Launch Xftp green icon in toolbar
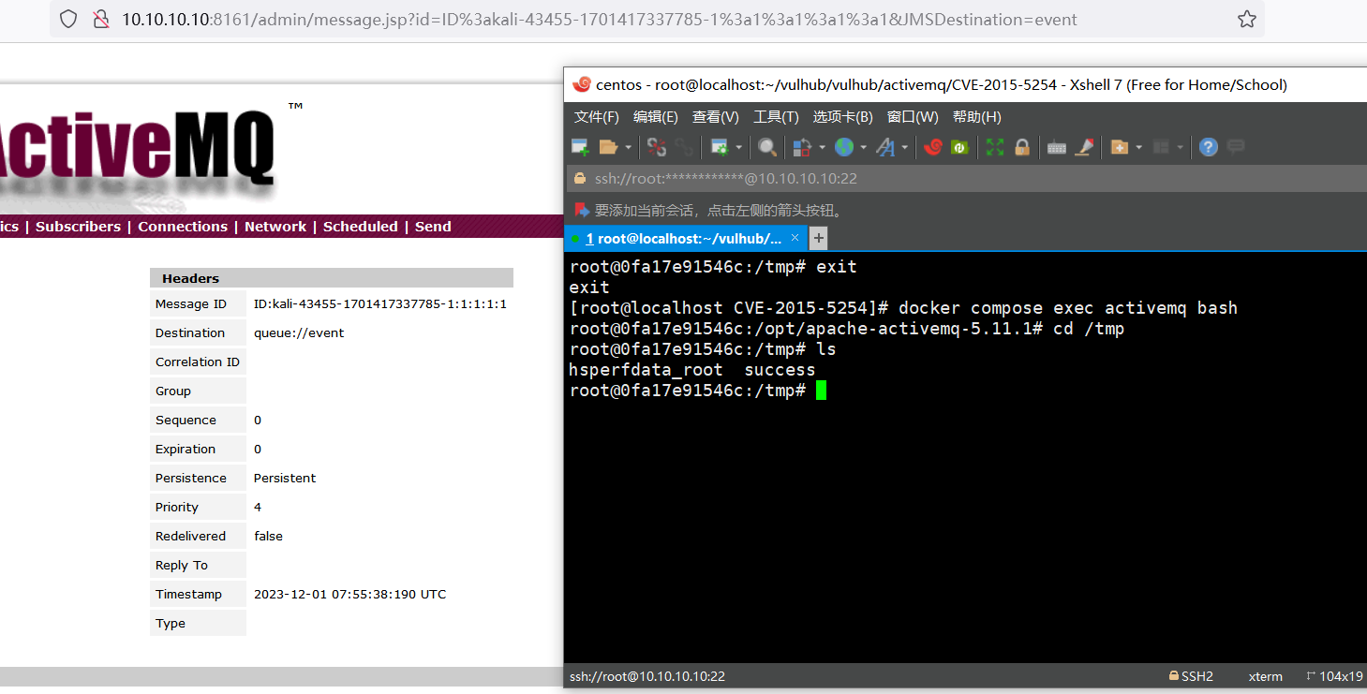Viewport: 1367px width, 694px height. click(959, 147)
